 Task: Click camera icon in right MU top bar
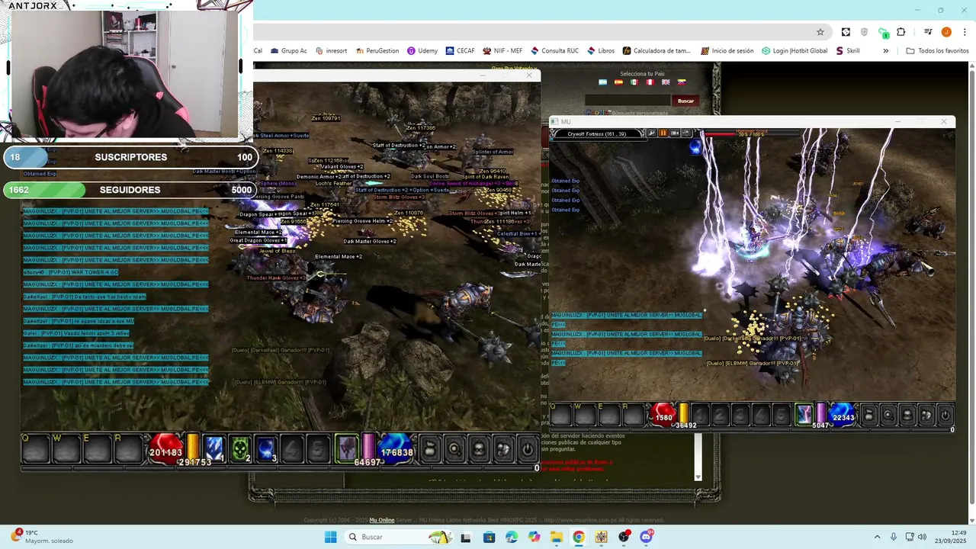click(674, 133)
